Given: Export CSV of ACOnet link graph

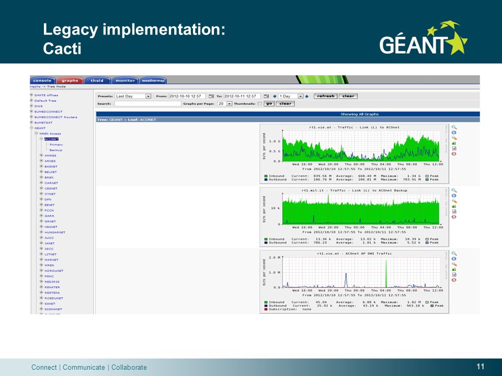Looking at the screenshot, I should pyautogui.click(x=454, y=148).
